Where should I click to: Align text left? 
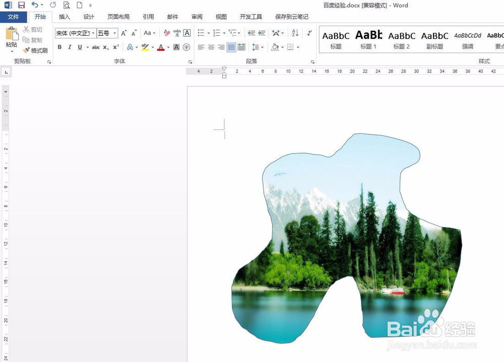tap(201, 47)
